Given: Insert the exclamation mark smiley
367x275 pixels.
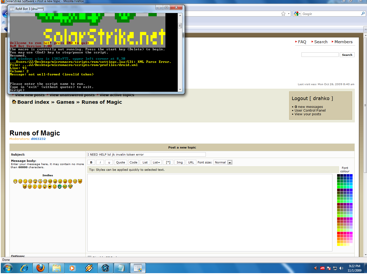Looking at the screenshot, I should coord(35,186).
